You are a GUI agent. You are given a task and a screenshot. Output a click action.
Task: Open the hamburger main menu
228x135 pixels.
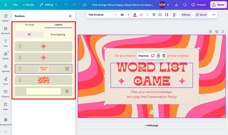point(6,5)
